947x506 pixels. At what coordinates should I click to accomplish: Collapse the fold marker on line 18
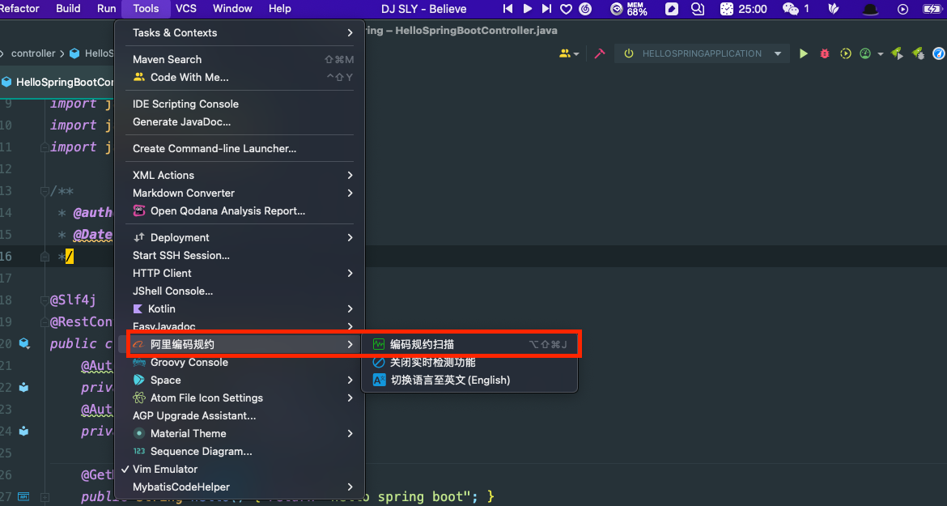(44, 300)
